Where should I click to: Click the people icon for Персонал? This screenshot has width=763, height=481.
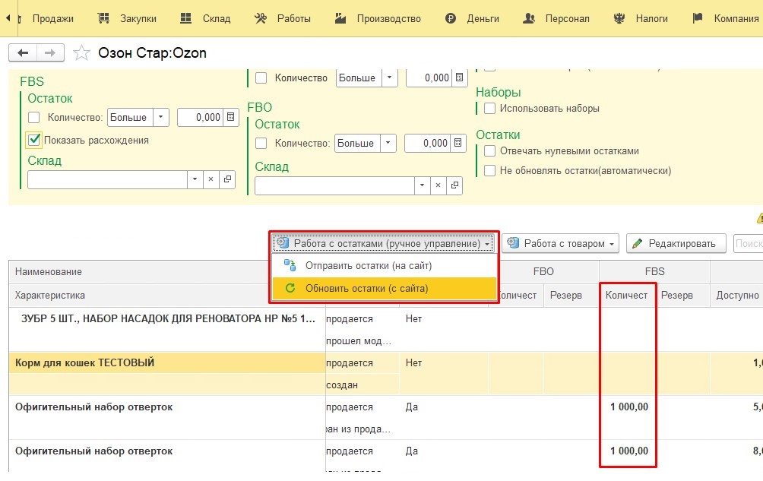528,18
